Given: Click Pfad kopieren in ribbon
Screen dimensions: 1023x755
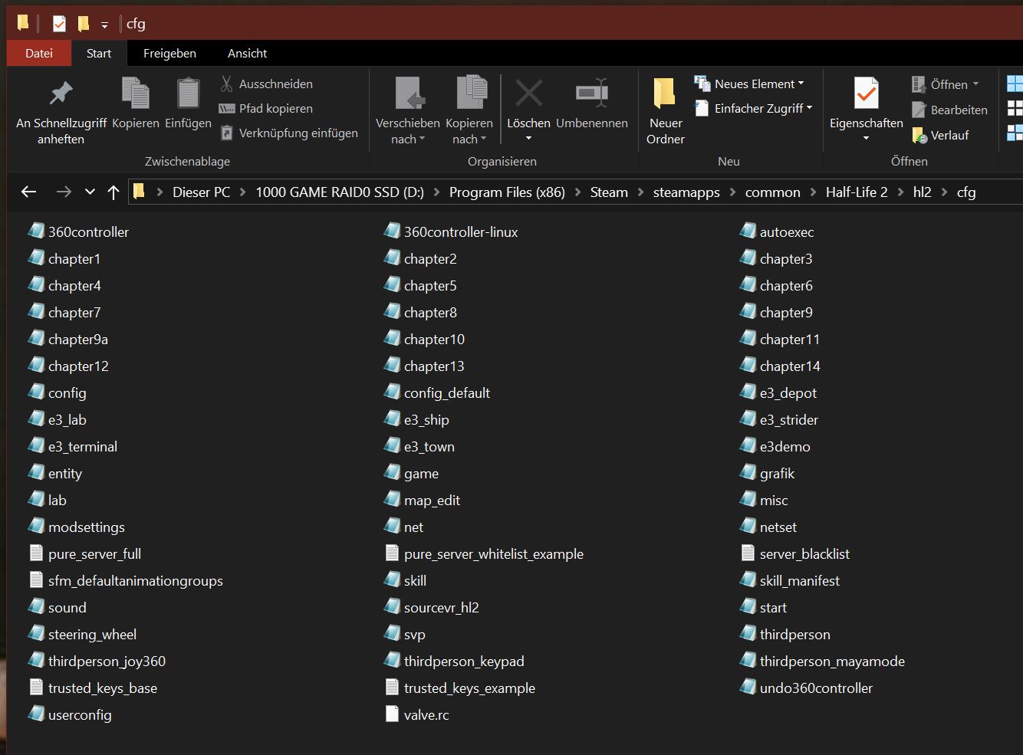Looking at the screenshot, I should click(x=266, y=108).
